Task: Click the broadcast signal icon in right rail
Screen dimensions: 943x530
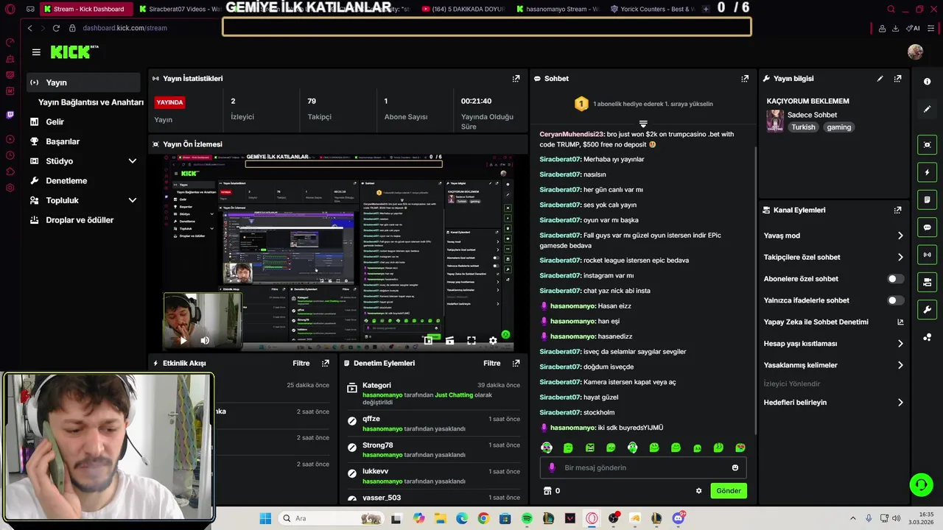Action: [x=927, y=255]
